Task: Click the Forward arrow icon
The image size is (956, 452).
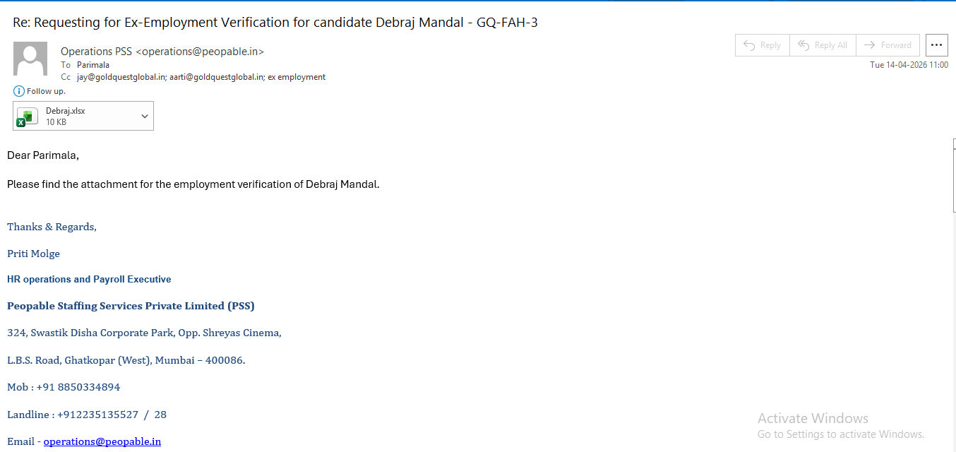Action: 870,45
